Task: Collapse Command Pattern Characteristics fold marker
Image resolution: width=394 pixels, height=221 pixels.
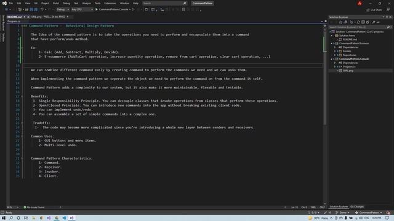Action: tap(22, 158)
